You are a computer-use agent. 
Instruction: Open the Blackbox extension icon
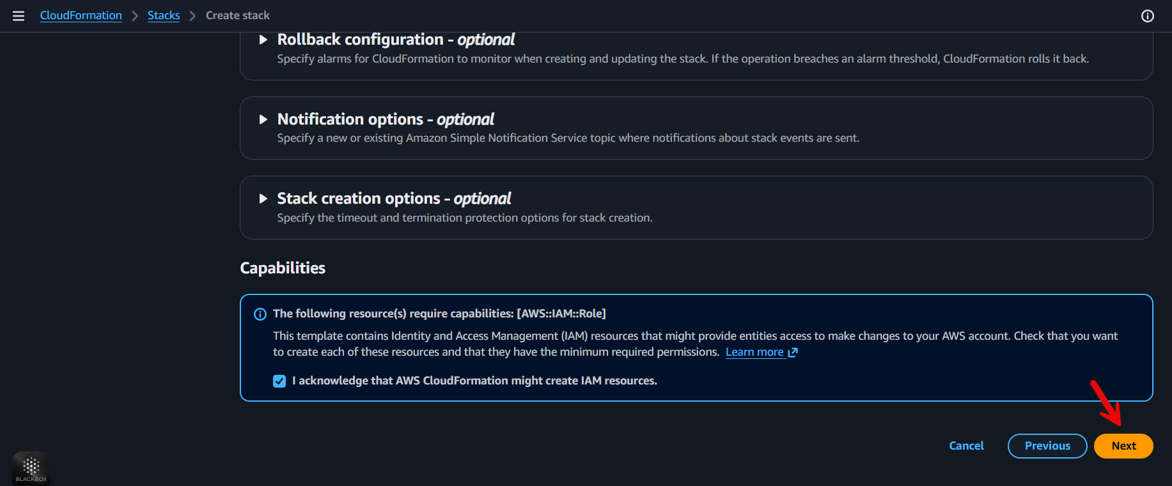coord(31,468)
